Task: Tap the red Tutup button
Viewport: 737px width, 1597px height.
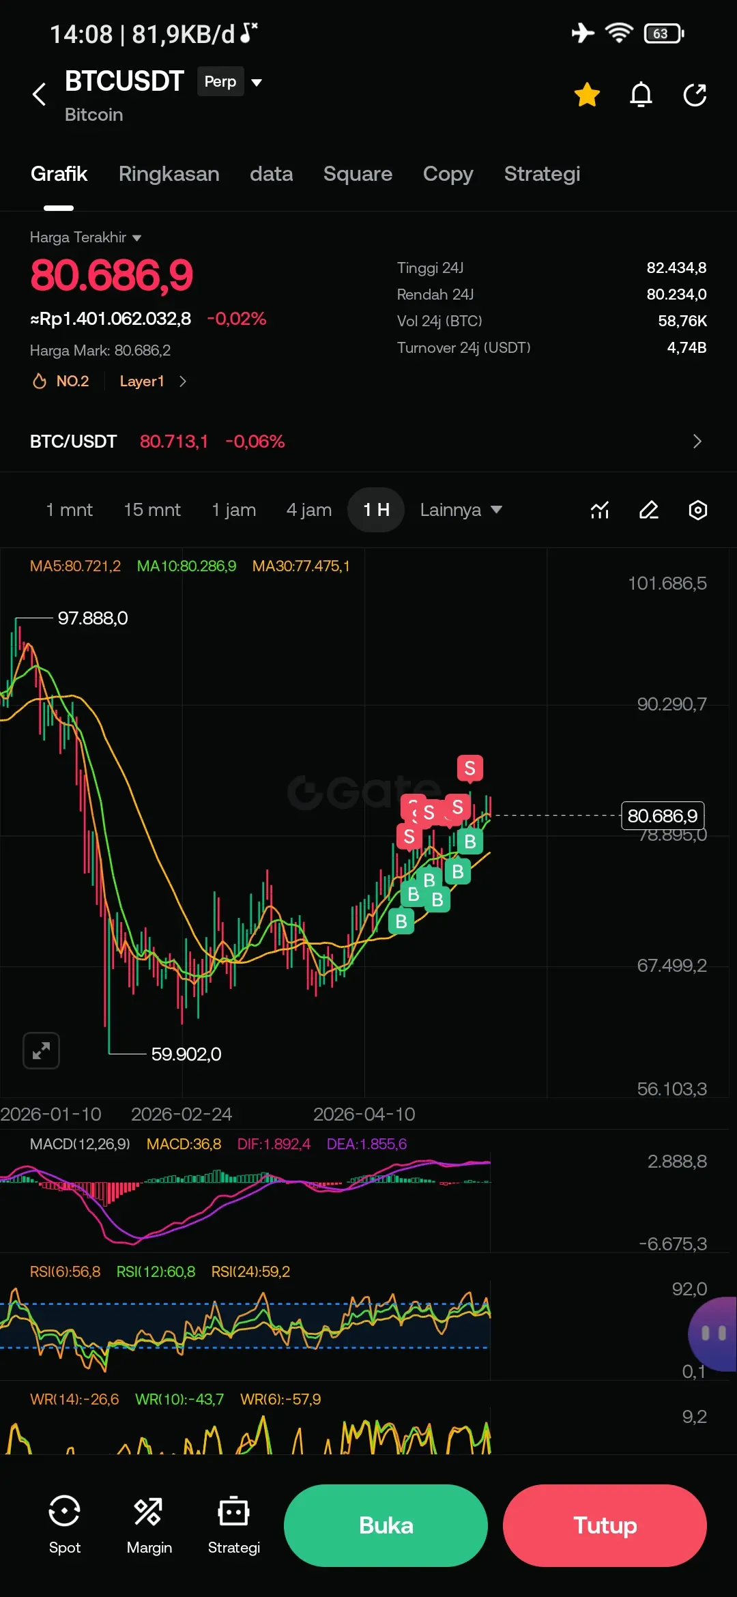Action: 605,1525
